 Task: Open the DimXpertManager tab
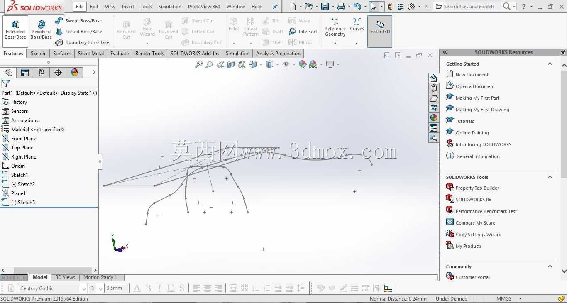click(x=58, y=73)
